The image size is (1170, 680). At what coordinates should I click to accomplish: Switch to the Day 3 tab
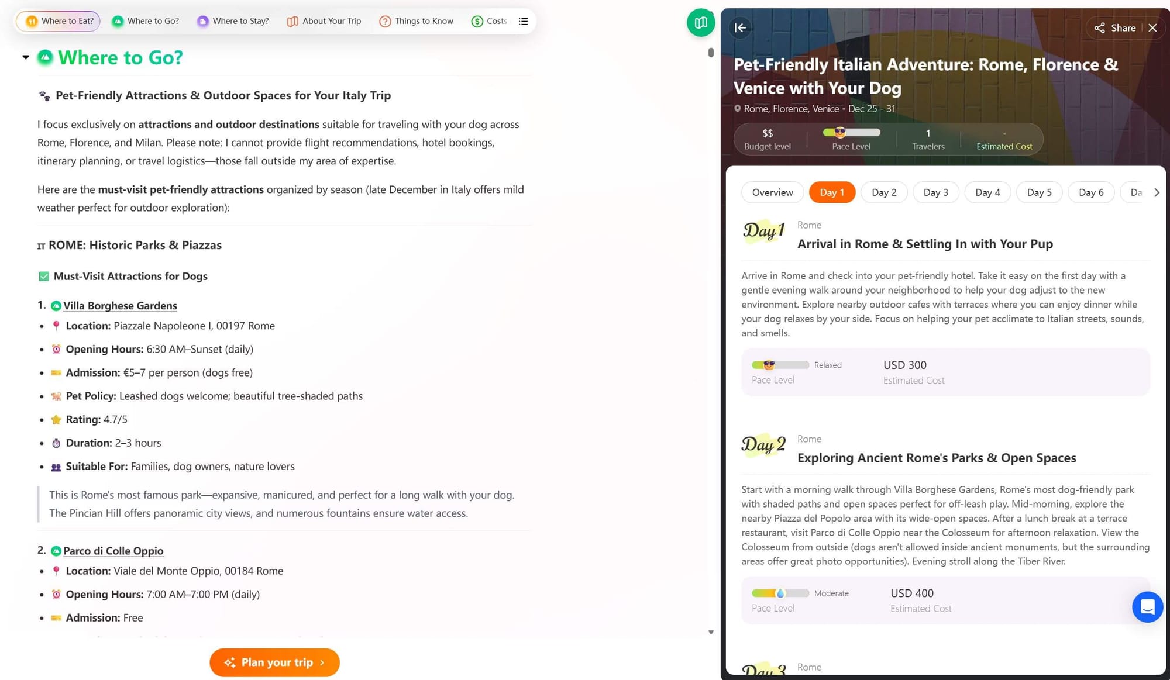coord(935,192)
